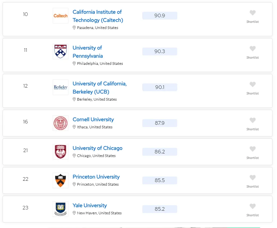
Task: Add Cornell University to shortlist
Action: pyautogui.click(x=252, y=121)
